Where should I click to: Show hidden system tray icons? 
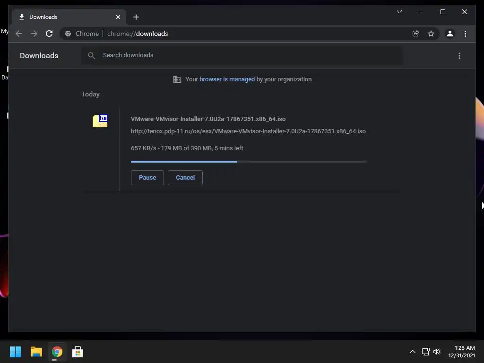pos(412,352)
